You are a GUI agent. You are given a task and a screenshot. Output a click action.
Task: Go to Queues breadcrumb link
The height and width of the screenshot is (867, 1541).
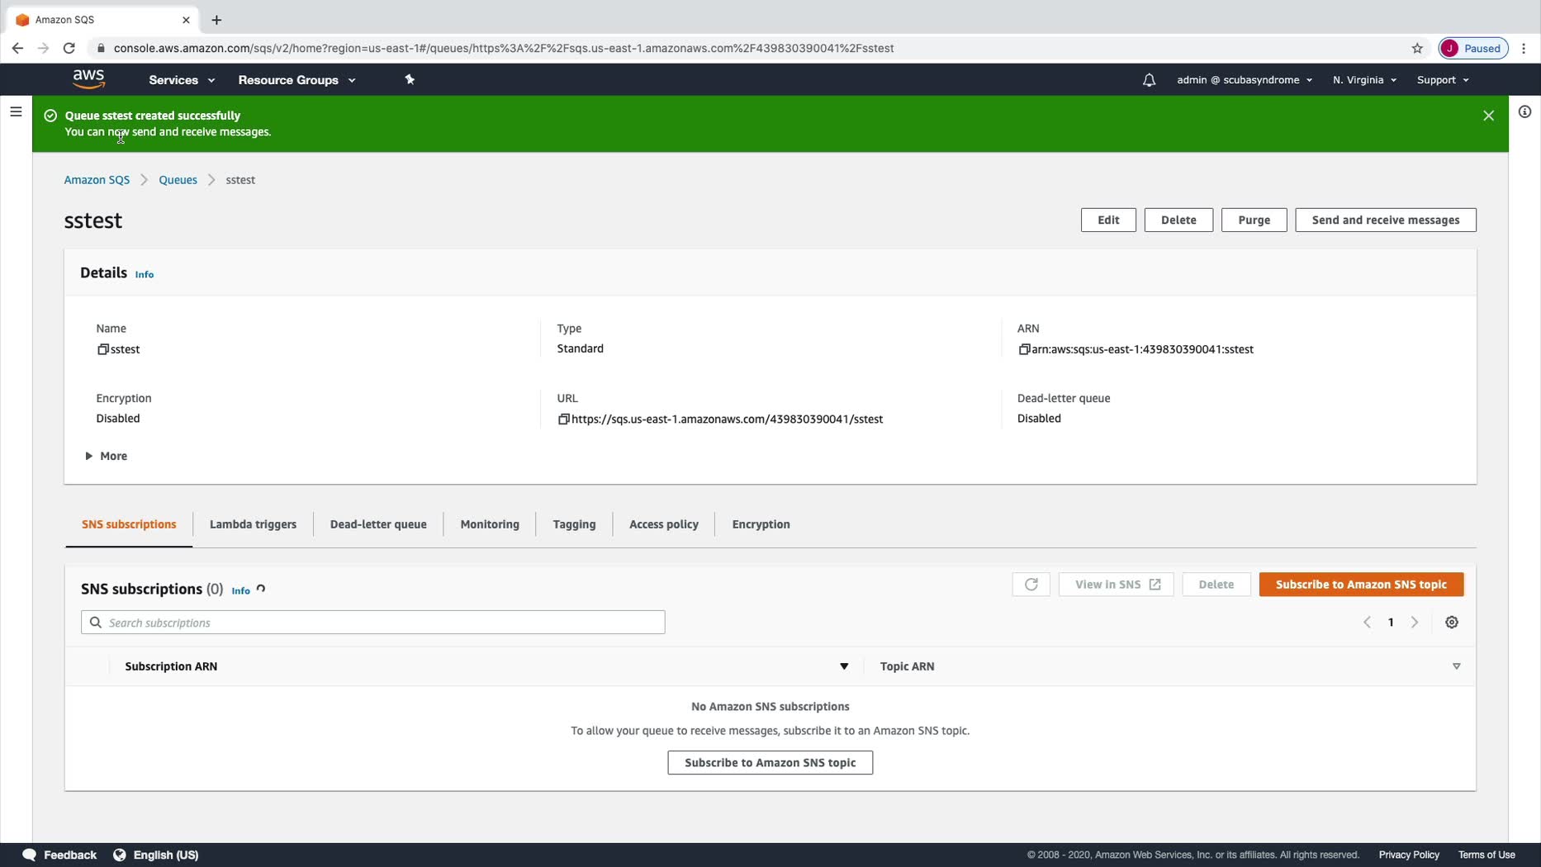[178, 180]
